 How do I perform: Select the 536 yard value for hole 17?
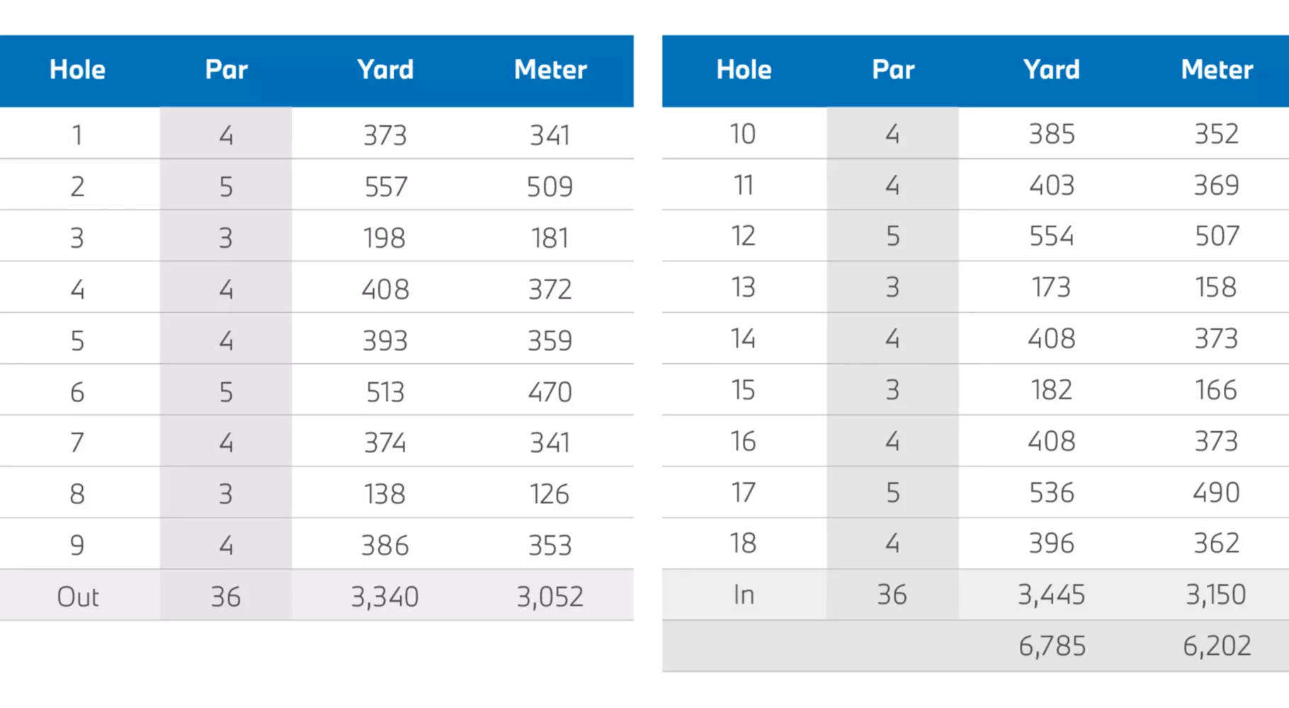tap(1052, 492)
